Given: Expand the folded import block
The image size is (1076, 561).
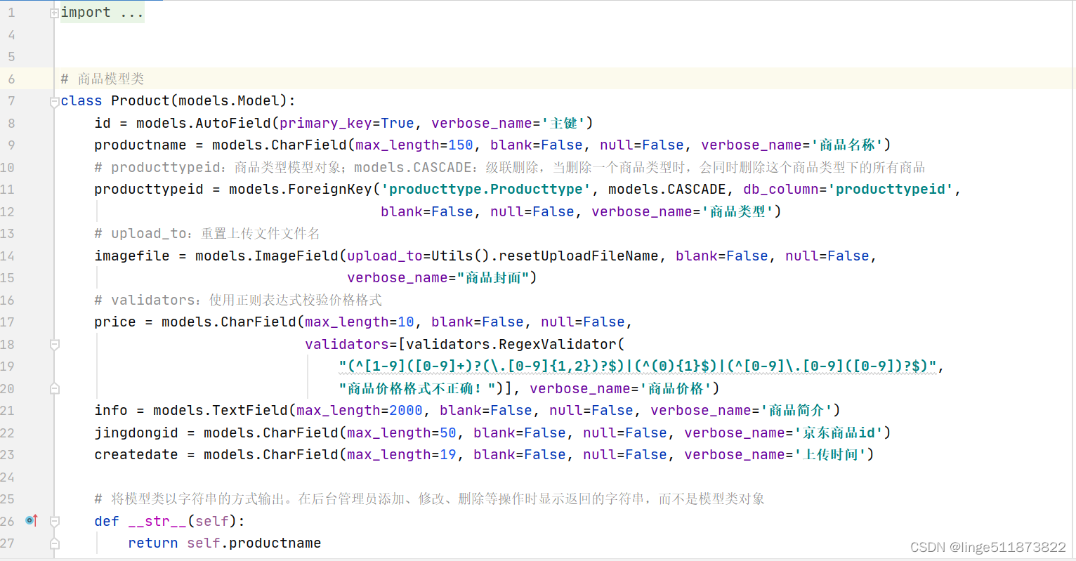Looking at the screenshot, I should point(54,13).
